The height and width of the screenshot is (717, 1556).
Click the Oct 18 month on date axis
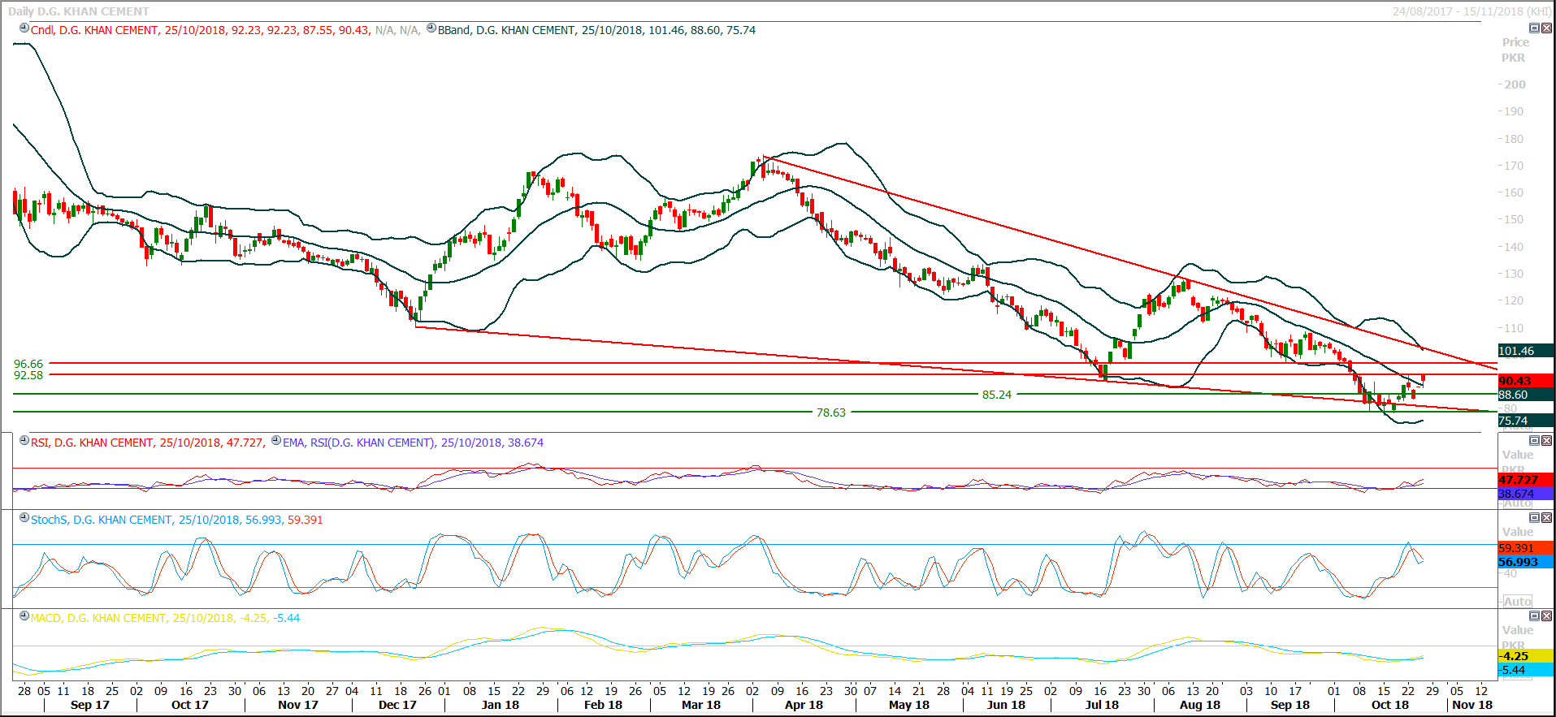click(x=1389, y=705)
